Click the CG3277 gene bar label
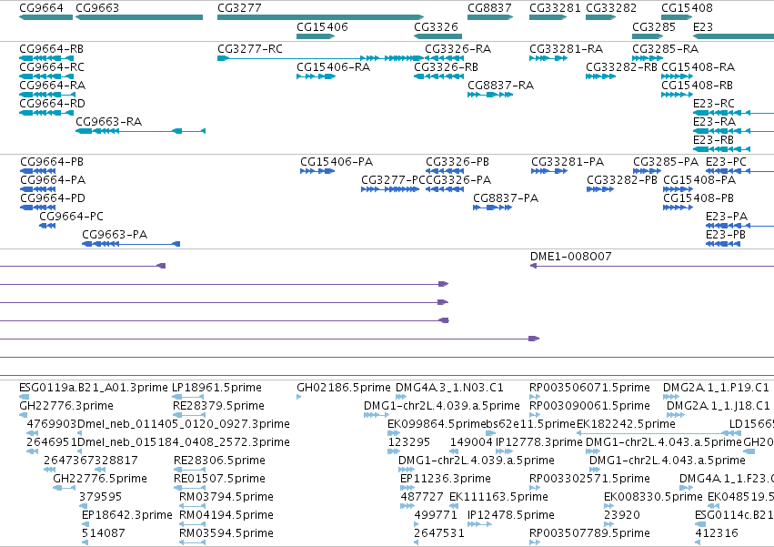 (239, 8)
